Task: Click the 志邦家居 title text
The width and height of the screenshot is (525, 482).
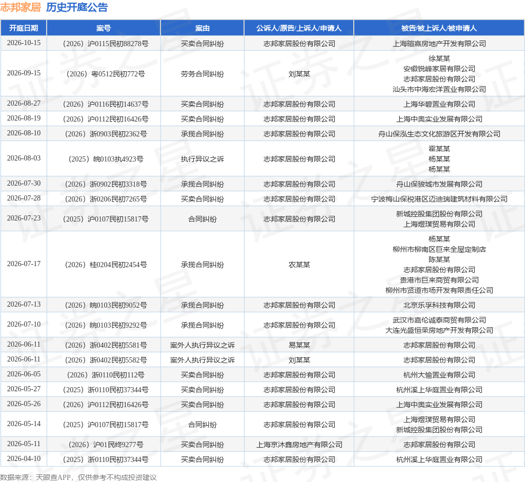Action: pyautogui.click(x=21, y=7)
